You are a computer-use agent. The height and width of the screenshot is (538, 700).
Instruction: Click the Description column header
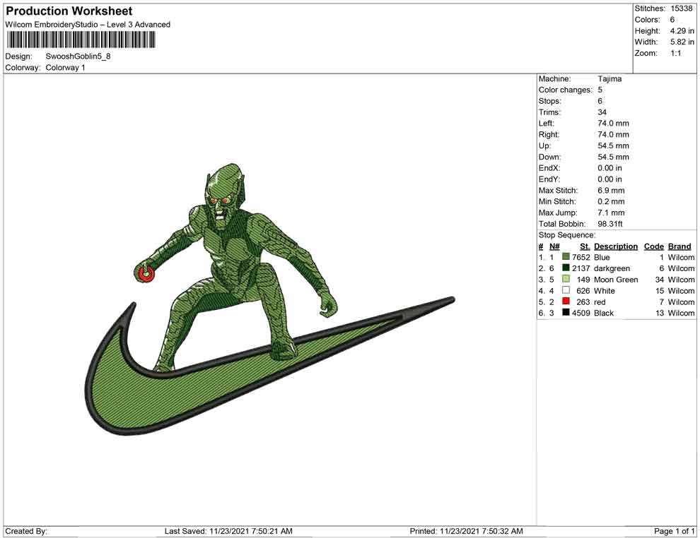point(616,246)
